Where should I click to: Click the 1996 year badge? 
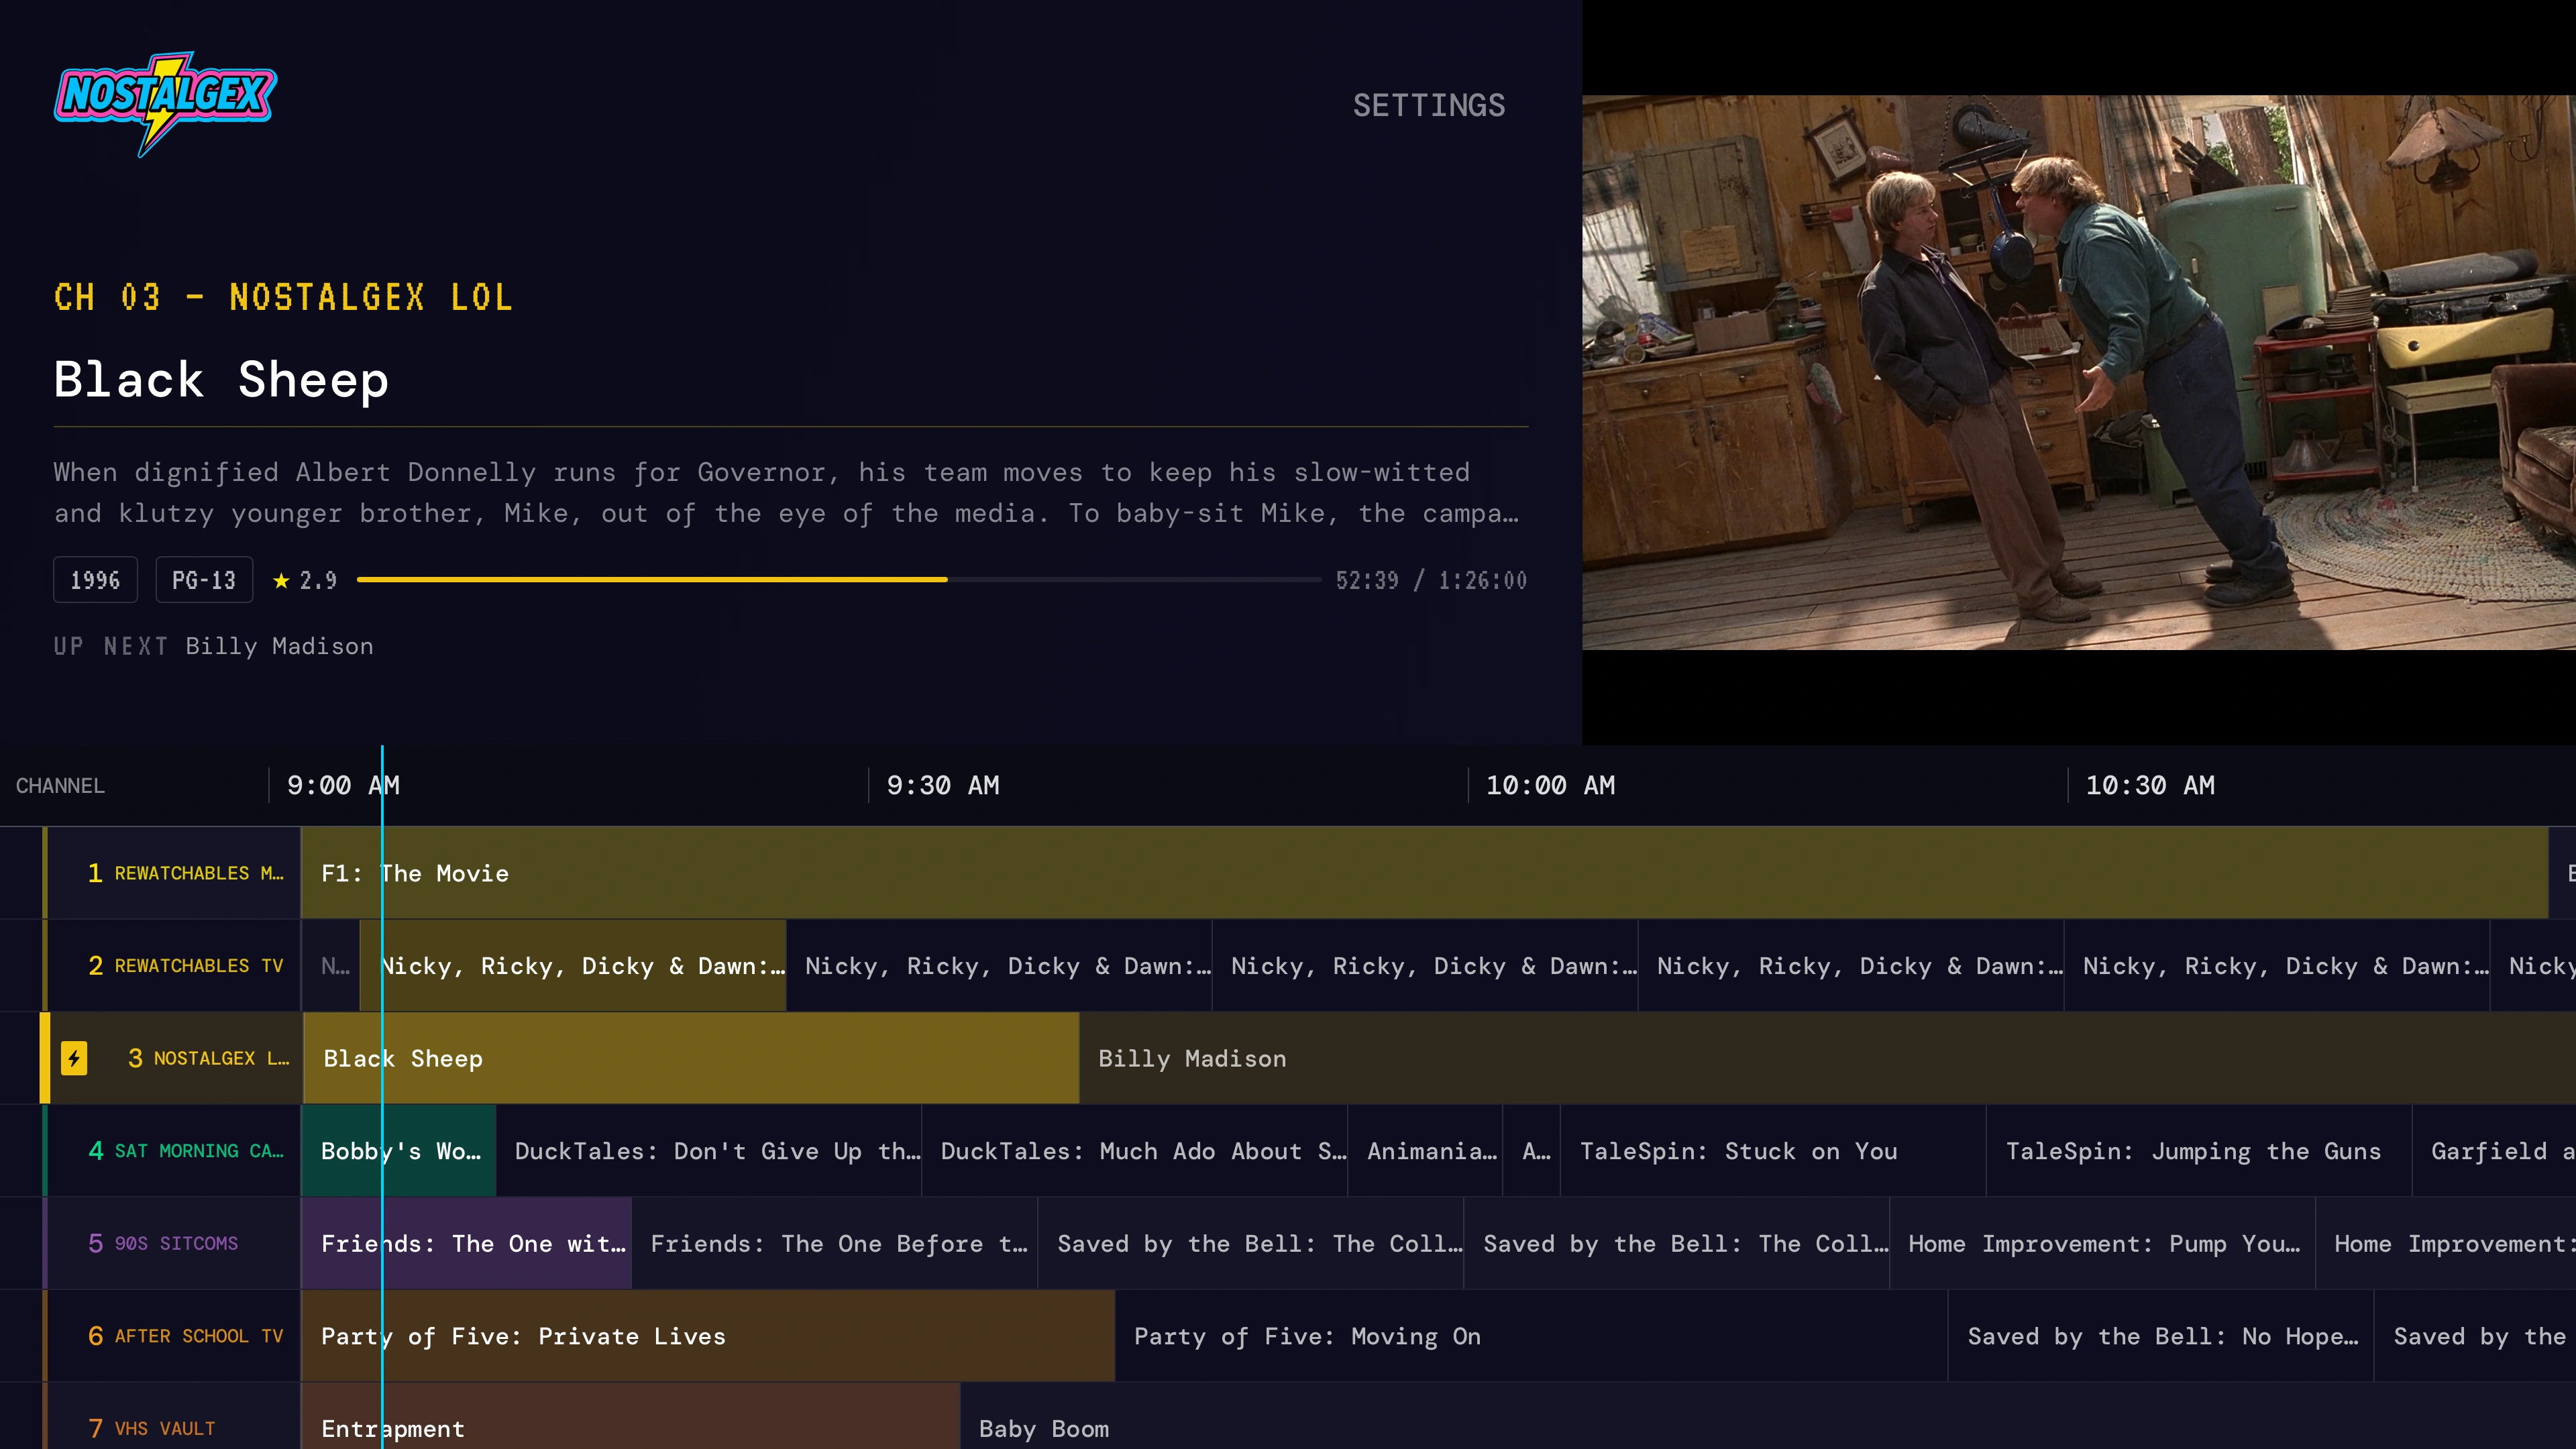coord(95,580)
